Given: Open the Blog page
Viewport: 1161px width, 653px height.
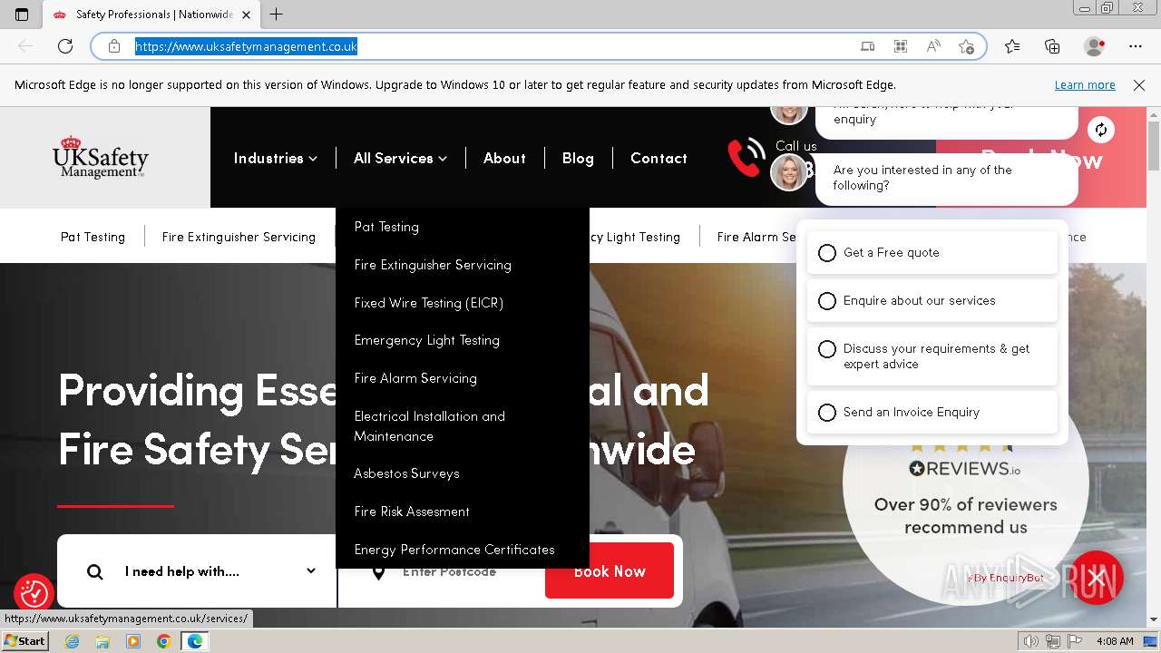Looking at the screenshot, I should pyautogui.click(x=578, y=158).
